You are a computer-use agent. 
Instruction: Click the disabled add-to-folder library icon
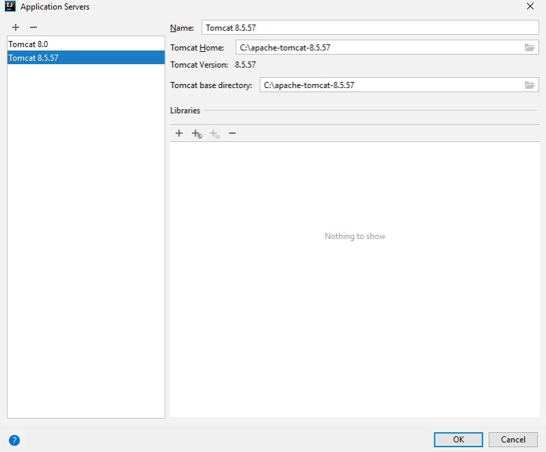214,133
